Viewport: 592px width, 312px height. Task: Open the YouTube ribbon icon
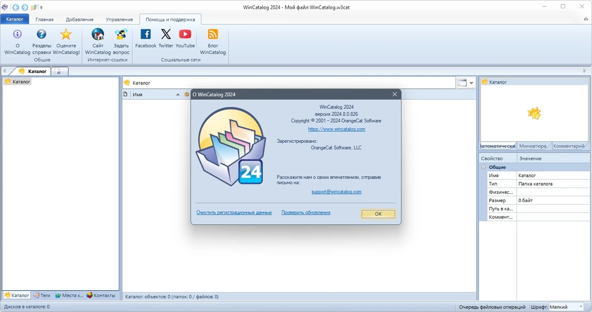coord(185,34)
